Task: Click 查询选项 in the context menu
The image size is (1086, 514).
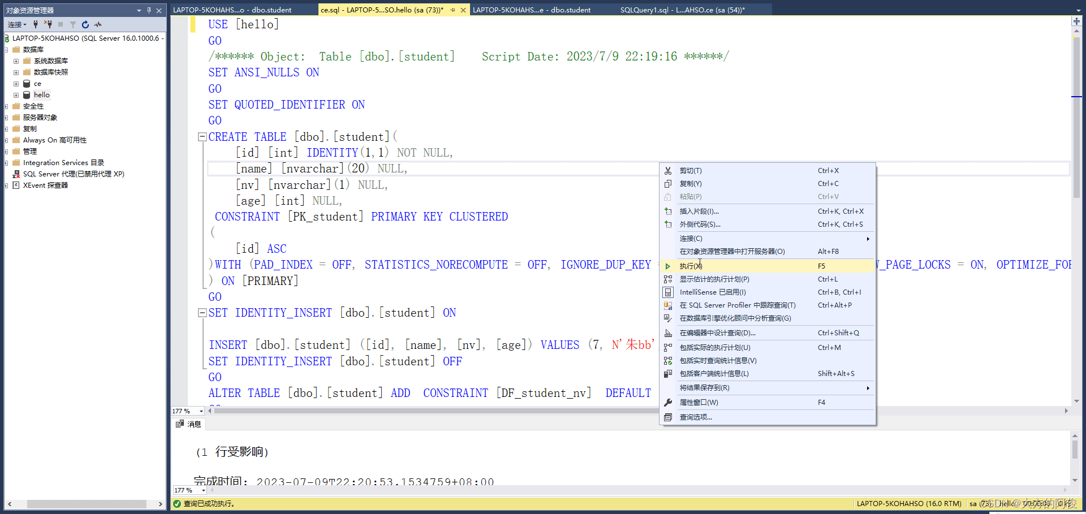Action: point(696,417)
